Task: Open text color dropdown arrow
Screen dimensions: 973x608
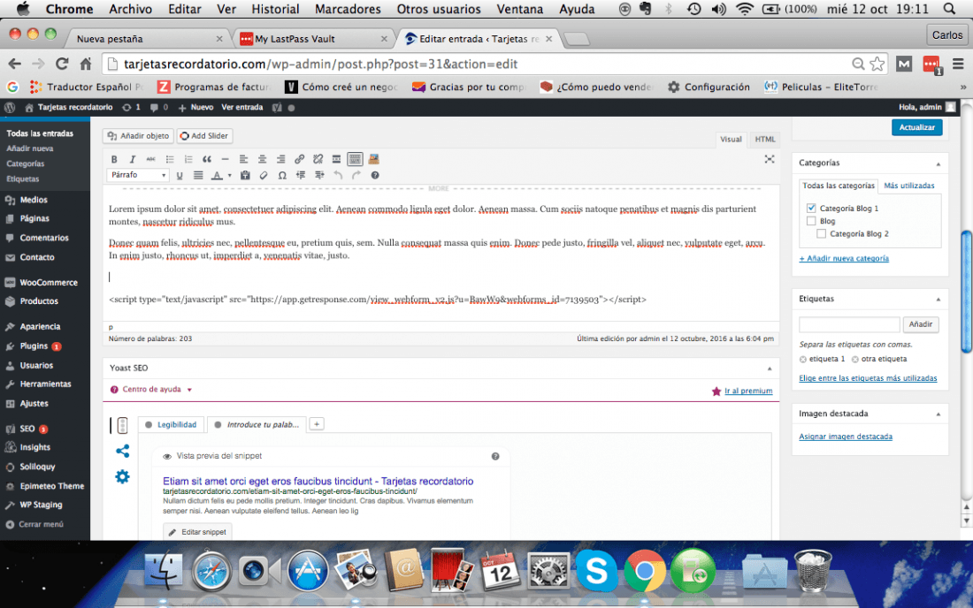Action: tap(230, 175)
